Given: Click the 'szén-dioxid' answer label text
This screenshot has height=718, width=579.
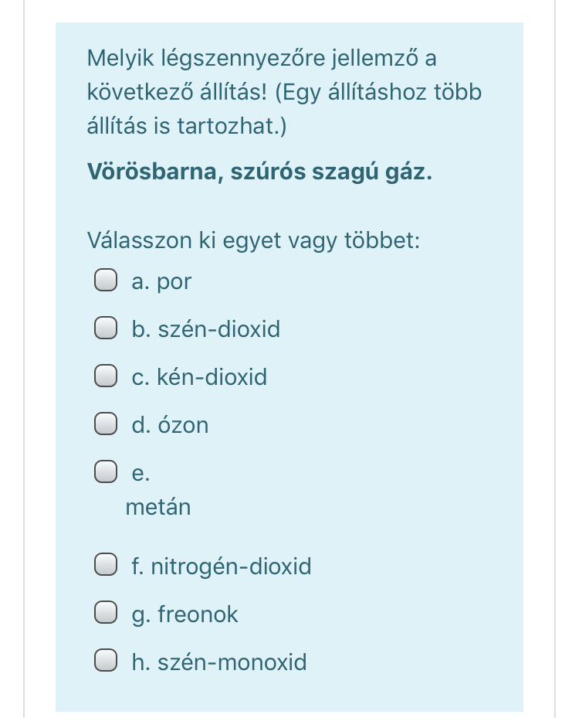Looking at the screenshot, I should 218,330.
